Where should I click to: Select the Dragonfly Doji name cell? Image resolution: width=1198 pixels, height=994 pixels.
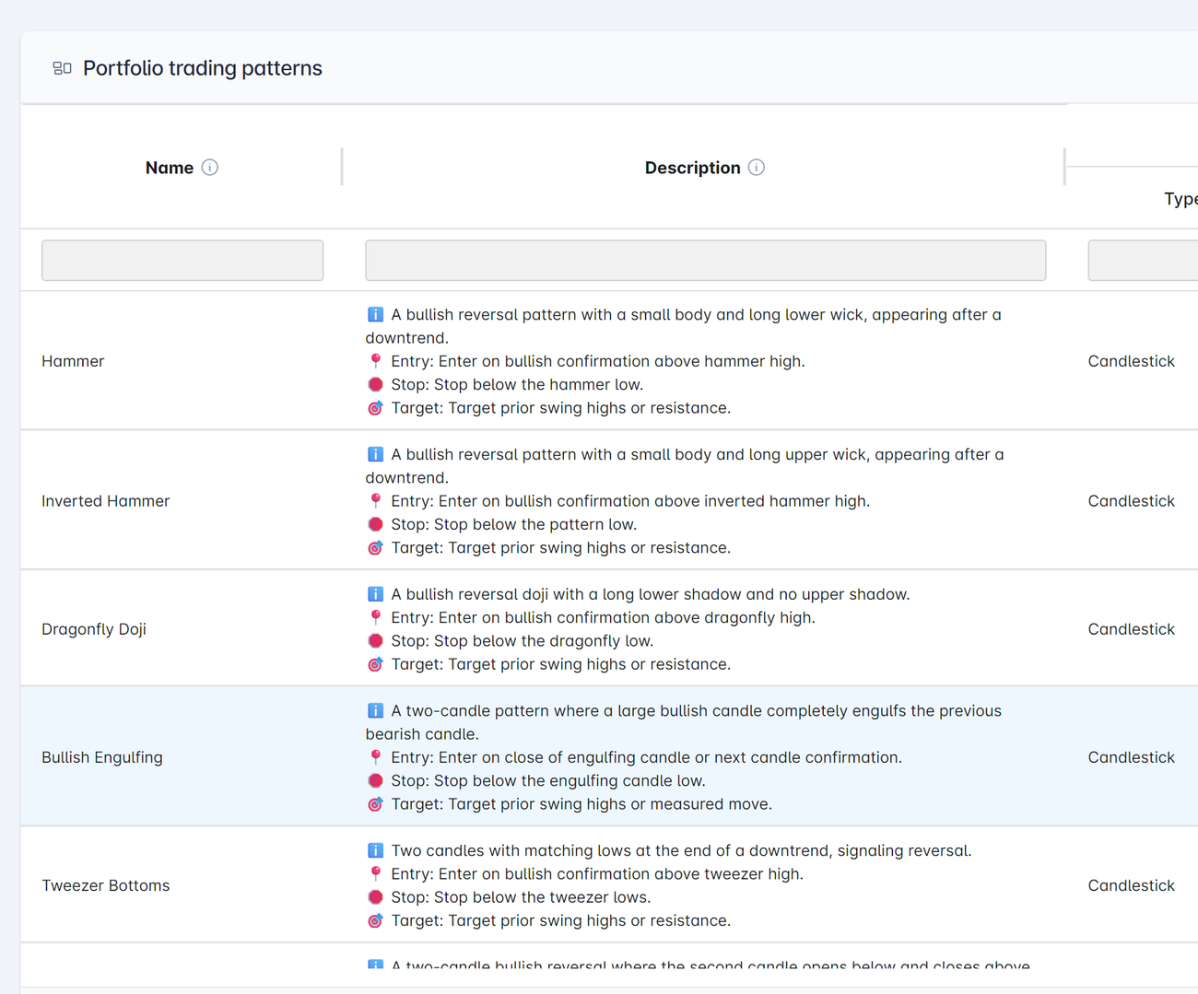pos(94,629)
